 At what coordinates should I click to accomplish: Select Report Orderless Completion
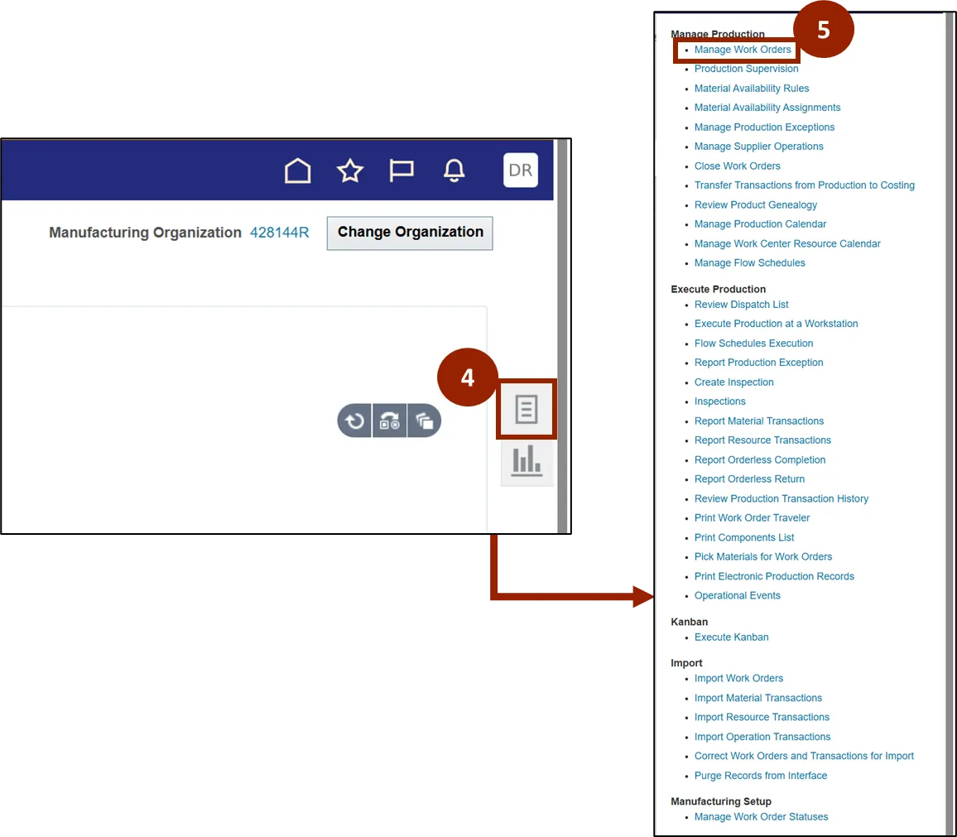760,459
